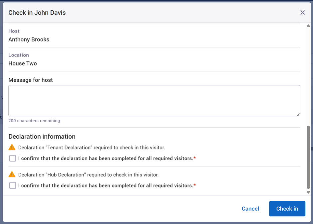Click the "Declaration information" heading
The height and width of the screenshot is (224, 313).
42,137
